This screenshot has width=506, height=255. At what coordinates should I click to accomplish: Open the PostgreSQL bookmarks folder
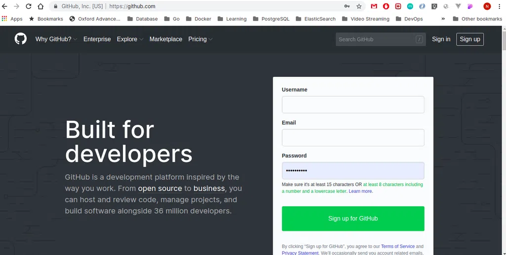(271, 19)
